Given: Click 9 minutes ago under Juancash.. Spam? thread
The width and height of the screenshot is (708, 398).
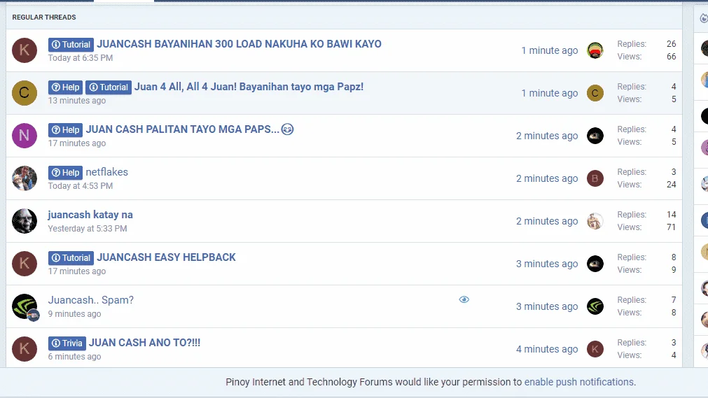Looking at the screenshot, I should (x=74, y=314).
